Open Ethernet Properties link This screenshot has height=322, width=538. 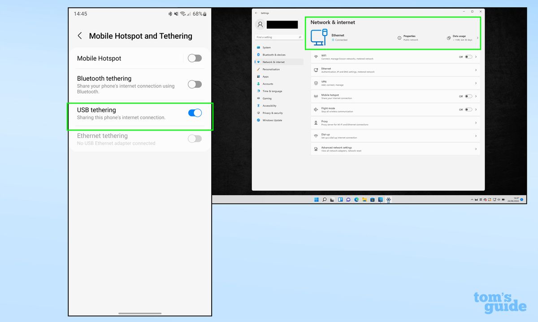click(x=409, y=37)
